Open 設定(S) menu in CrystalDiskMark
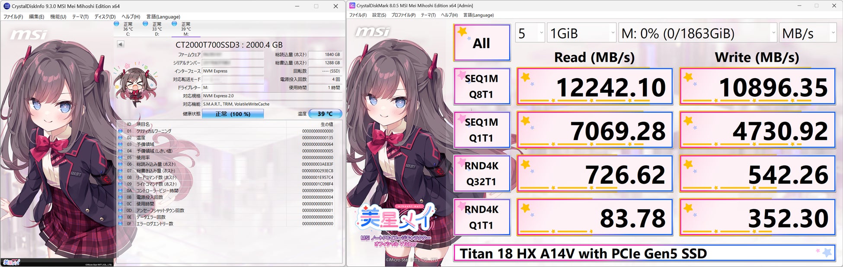This screenshot has width=843, height=267. [x=379, y=15]
